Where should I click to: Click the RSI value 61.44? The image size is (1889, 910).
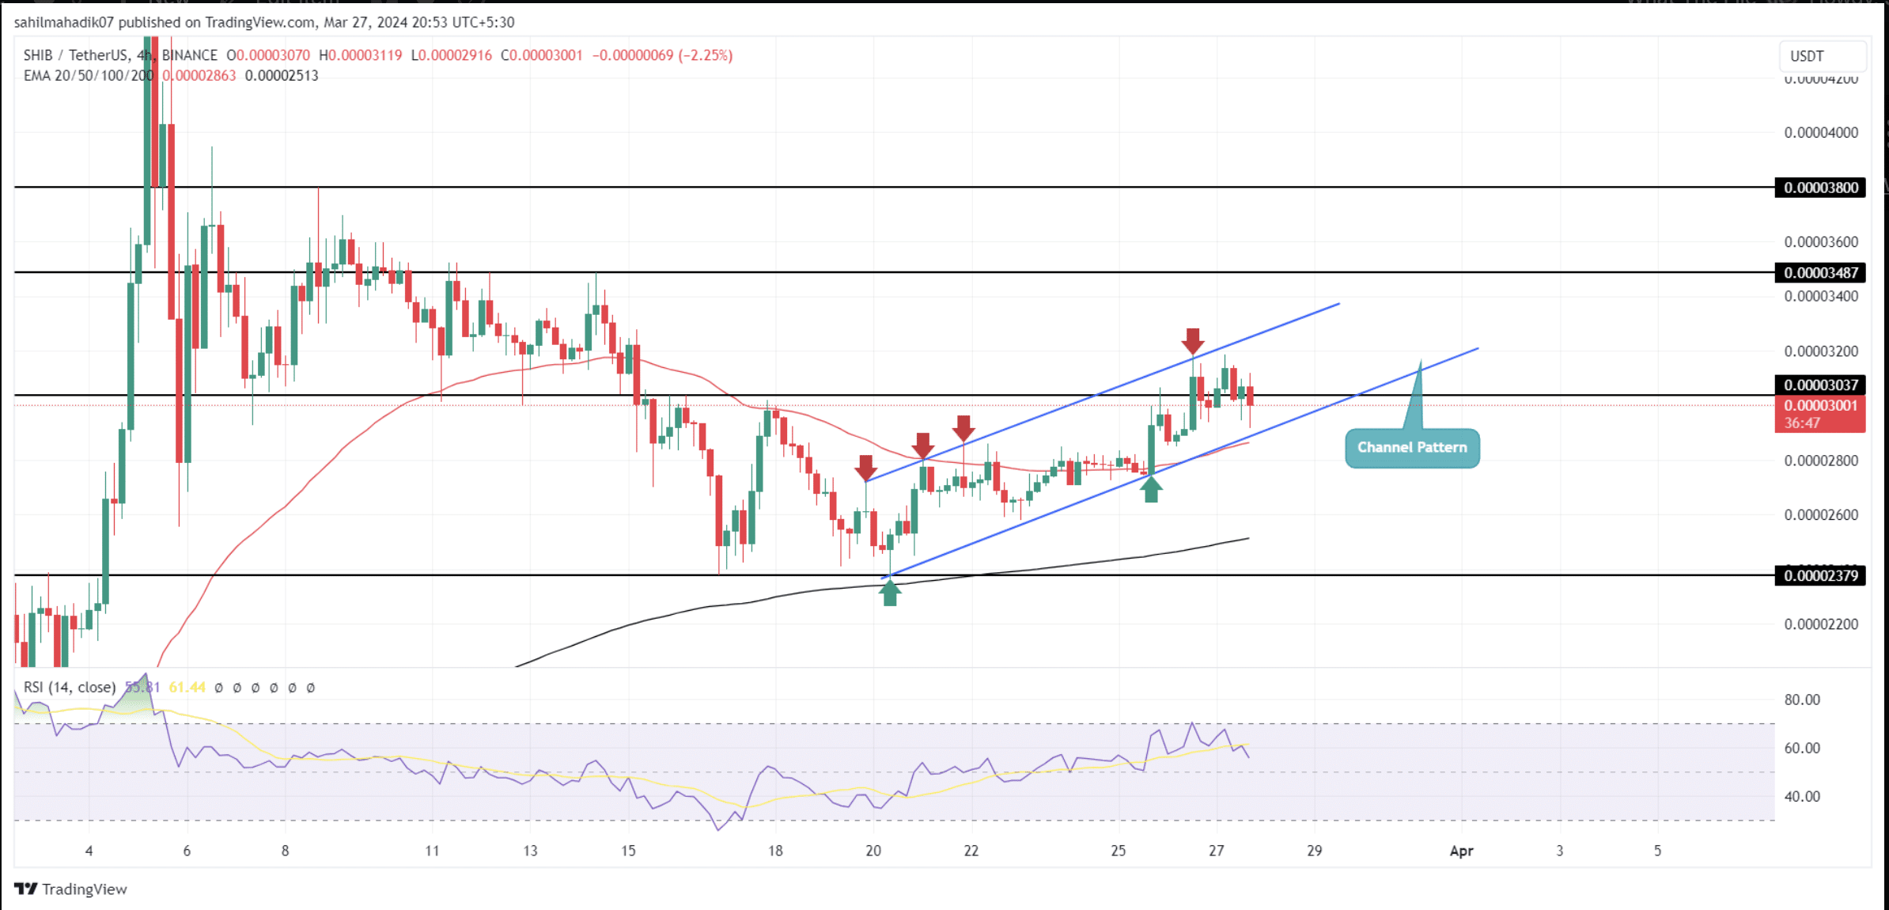187,688
